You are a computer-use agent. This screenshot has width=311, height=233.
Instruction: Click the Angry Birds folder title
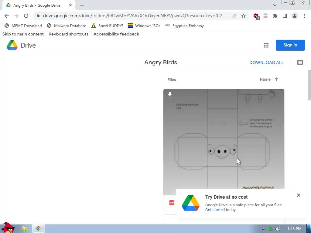161,62
